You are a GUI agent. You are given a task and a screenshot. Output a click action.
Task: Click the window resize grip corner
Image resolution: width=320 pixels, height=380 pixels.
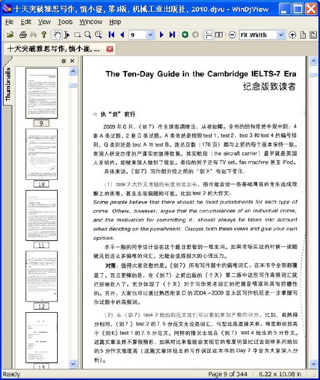tap(315, 375)
